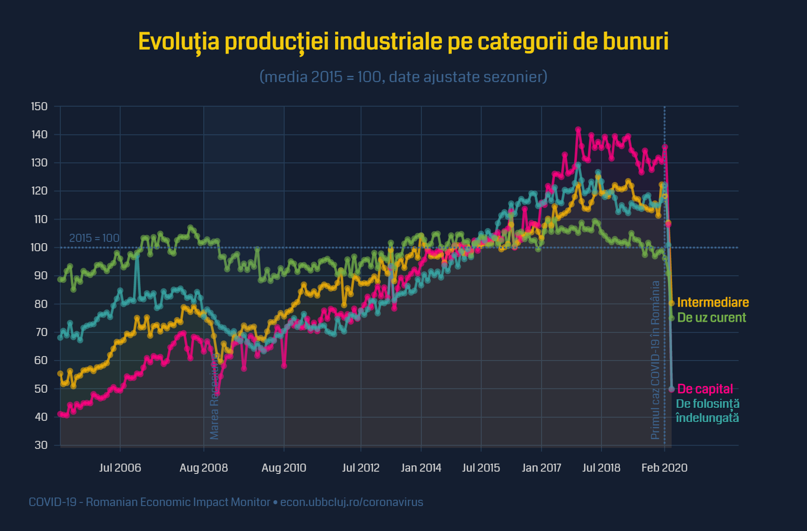Viewport: 807px width, 531px height.
Task: Click the 'Jul 2006' x-axis label
Action: coord(120,468)
